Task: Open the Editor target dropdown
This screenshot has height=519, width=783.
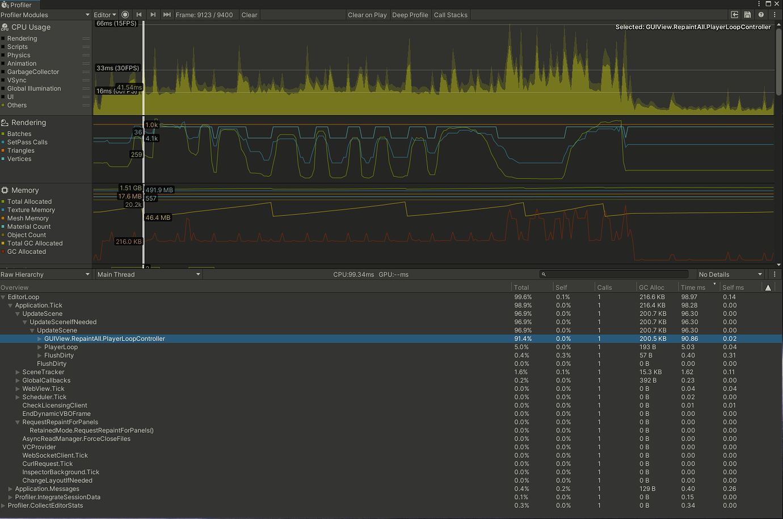Action: pos(105,15)
